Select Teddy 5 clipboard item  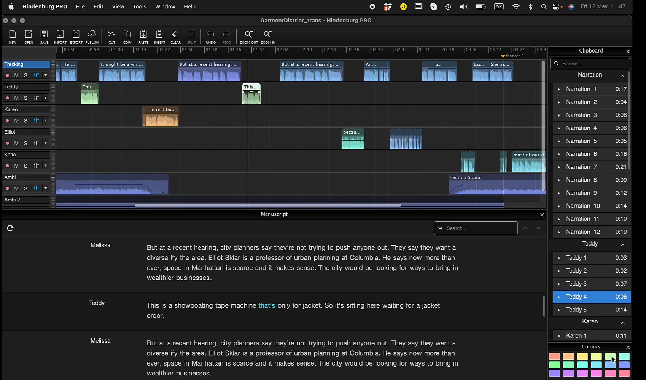pos(592,310)
